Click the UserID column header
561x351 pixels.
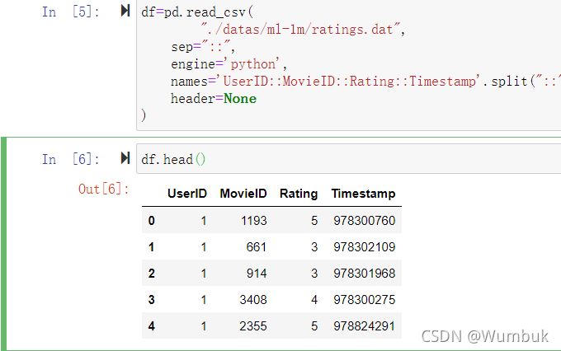click(187, 194)
